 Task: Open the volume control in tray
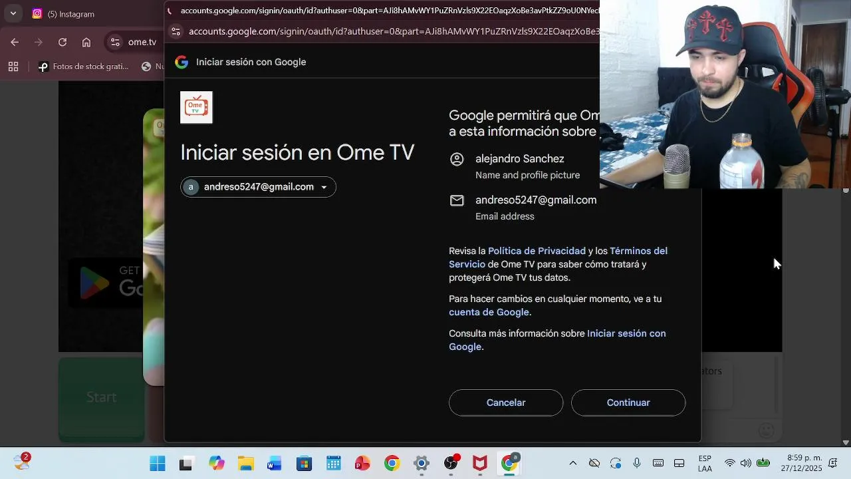pos(746,463)
